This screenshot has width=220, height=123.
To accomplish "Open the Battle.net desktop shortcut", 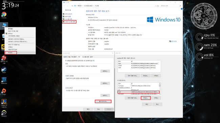I will pos(4,81).
